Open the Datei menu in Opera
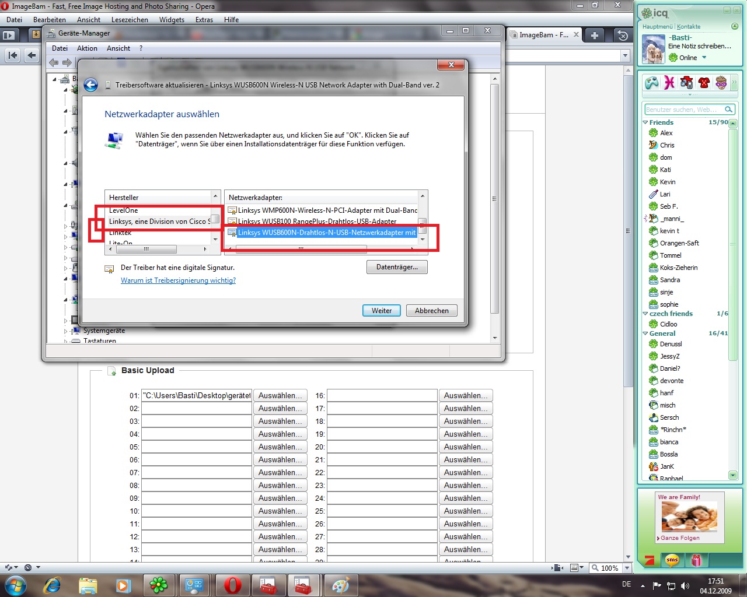747x597 pixels. point(15,19)
